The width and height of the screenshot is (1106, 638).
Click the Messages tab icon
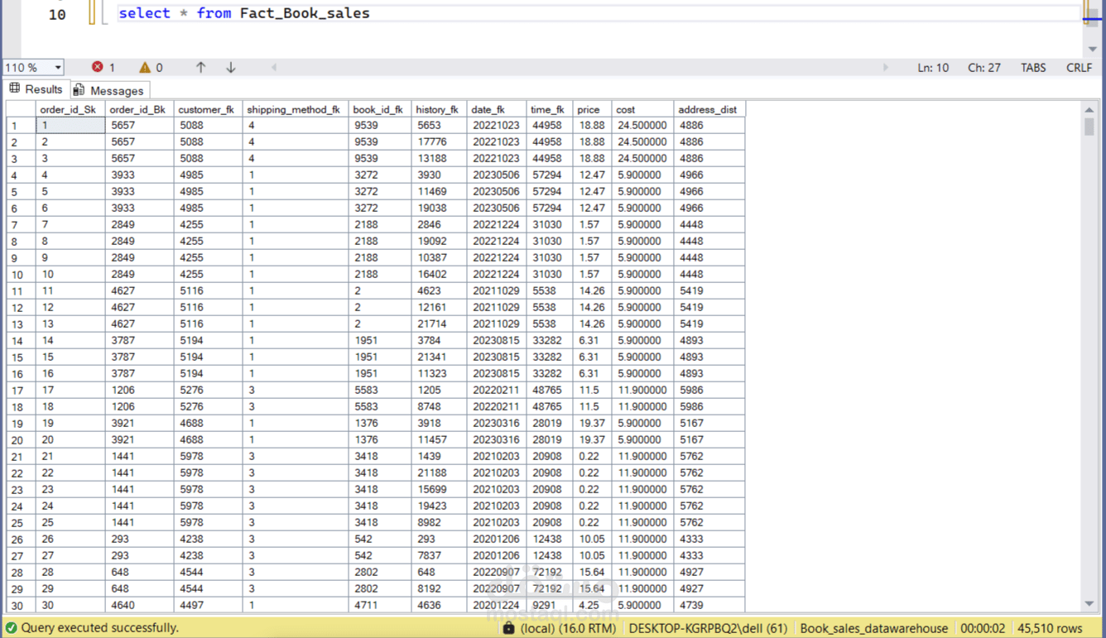click(79, 90)
